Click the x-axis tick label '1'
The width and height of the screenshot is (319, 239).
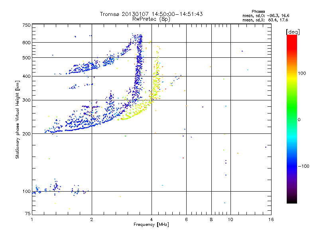pos(32,219)
